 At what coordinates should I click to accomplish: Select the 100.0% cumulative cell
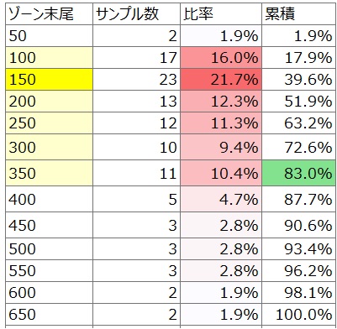click(299, 314)
